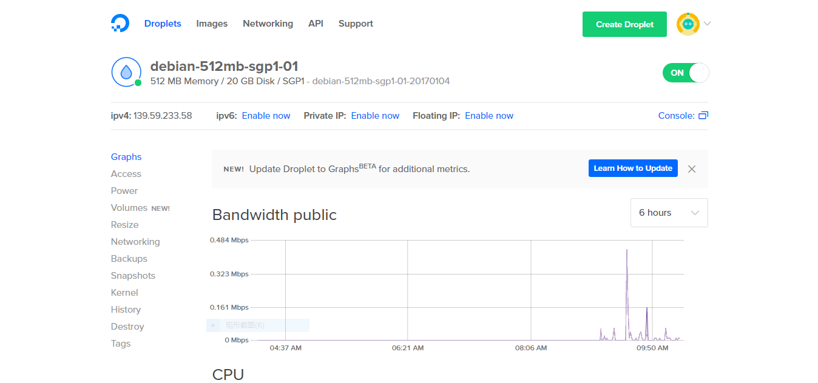Click the Create Droplet button
The image size is (818, 383).
(624, 24)
